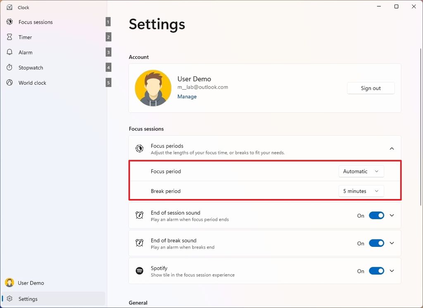Screen dimensions: 423x308
Task: Turn off End of session sound
Action: pos(376,216)
